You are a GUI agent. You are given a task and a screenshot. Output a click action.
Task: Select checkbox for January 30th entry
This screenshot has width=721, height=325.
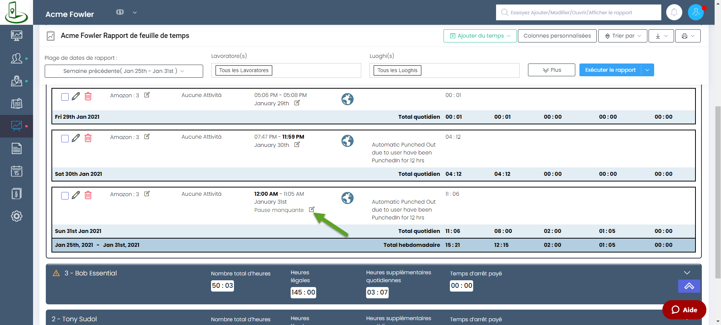click(65, 139)
